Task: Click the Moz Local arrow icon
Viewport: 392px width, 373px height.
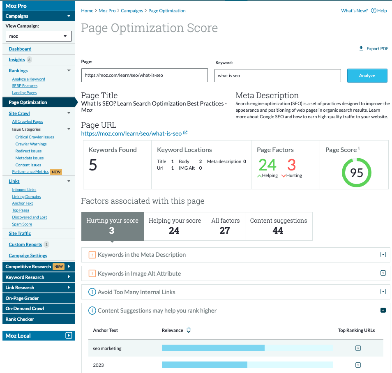Action: 69,336
